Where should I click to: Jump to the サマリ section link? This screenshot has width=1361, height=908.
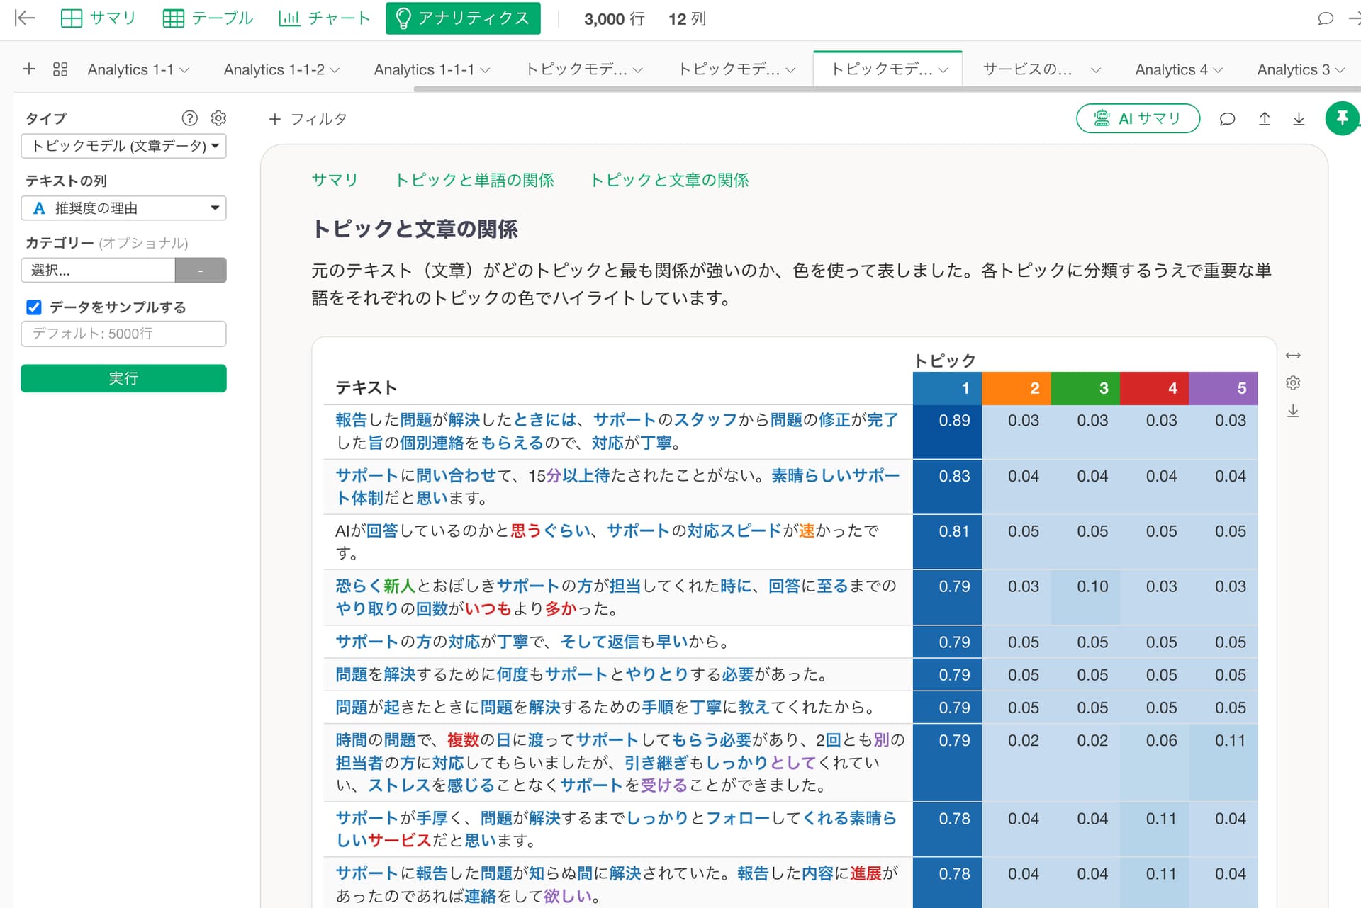(335, 180)
